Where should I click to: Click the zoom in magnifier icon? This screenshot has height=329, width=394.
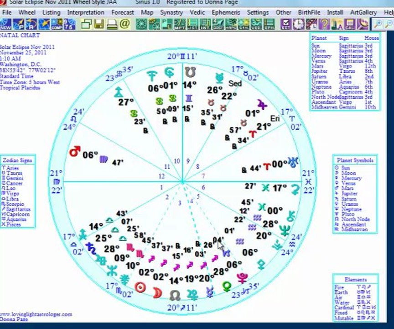pos(378,24)
